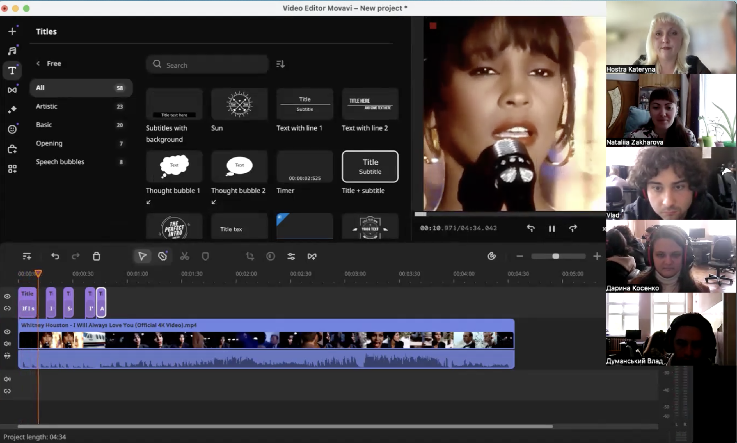
Task: Open the More tools grid icon
Action: [12, 169]
